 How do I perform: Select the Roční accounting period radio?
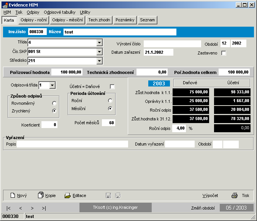click(x=110, y=101)
